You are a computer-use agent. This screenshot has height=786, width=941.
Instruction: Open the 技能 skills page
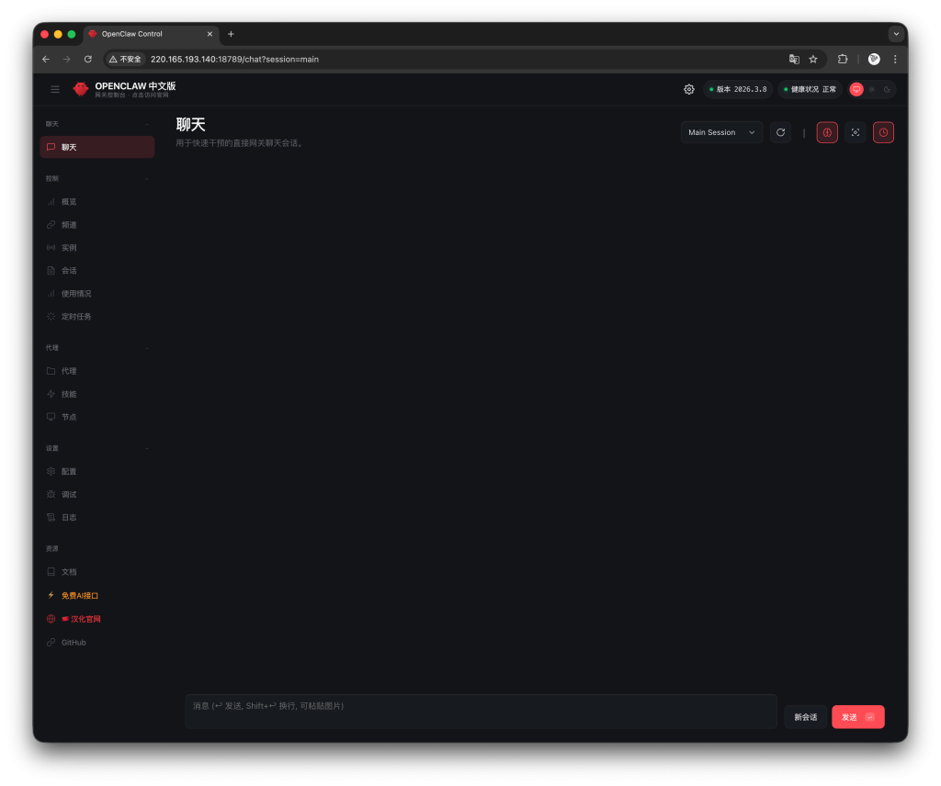coord(69,394)
